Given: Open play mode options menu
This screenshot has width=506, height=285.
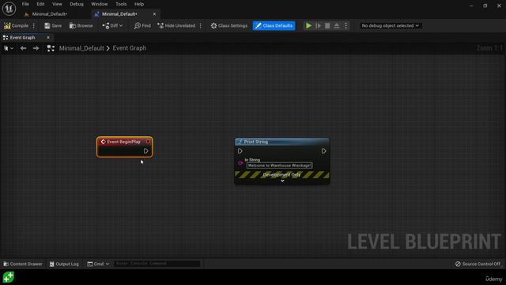Looking at the screenshot, I should tap(346, 25).
